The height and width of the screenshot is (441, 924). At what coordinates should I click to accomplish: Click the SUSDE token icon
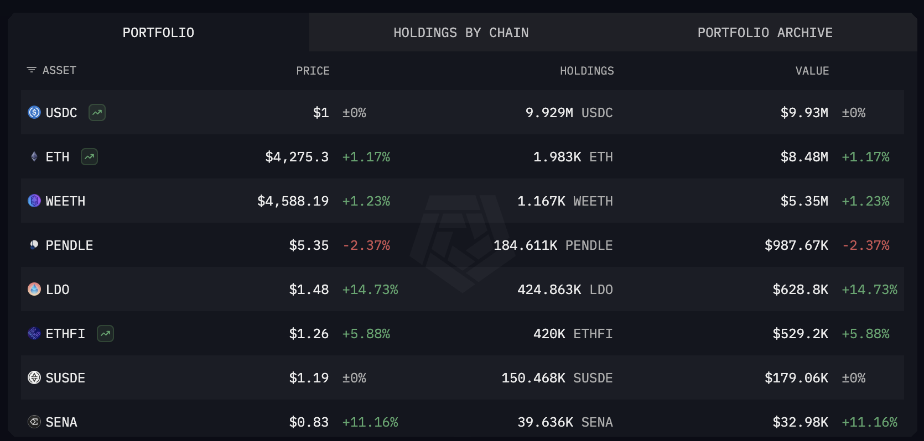(x=34, y=378)
